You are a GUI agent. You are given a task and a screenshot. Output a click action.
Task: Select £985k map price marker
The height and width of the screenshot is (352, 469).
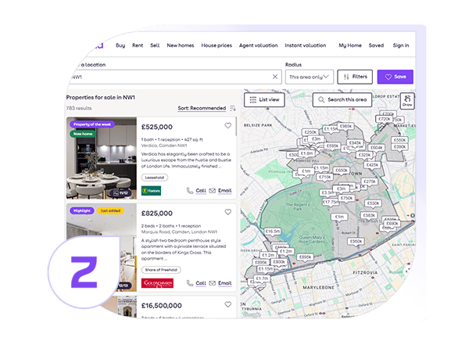pos(345,127)
